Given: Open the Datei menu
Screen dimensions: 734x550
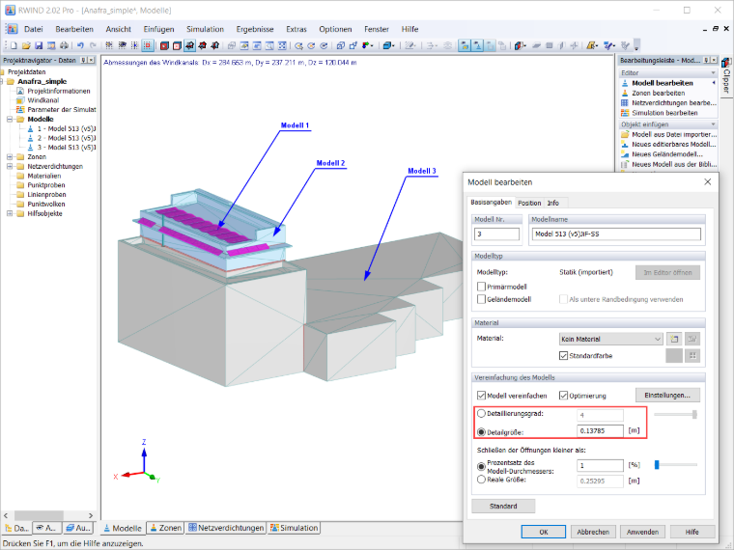Looking at the screenshot, I should (33, 29).
